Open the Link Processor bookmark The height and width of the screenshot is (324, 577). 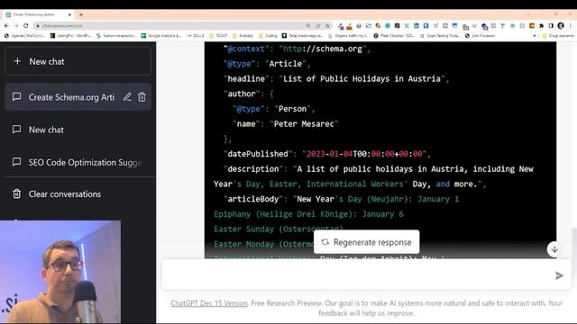point(480,36)
